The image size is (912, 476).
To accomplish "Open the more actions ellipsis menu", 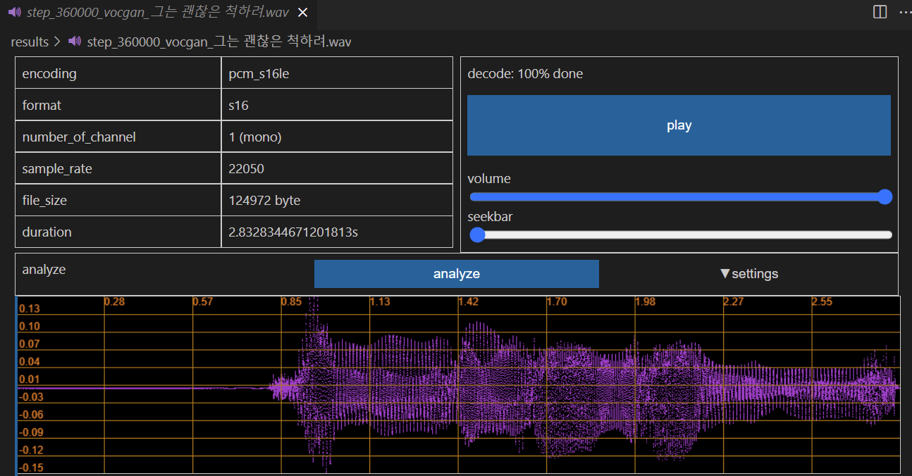I will tap(905, 11).
